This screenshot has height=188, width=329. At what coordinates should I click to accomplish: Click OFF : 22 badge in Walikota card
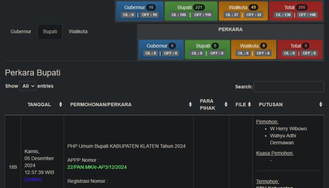point(254,15)
